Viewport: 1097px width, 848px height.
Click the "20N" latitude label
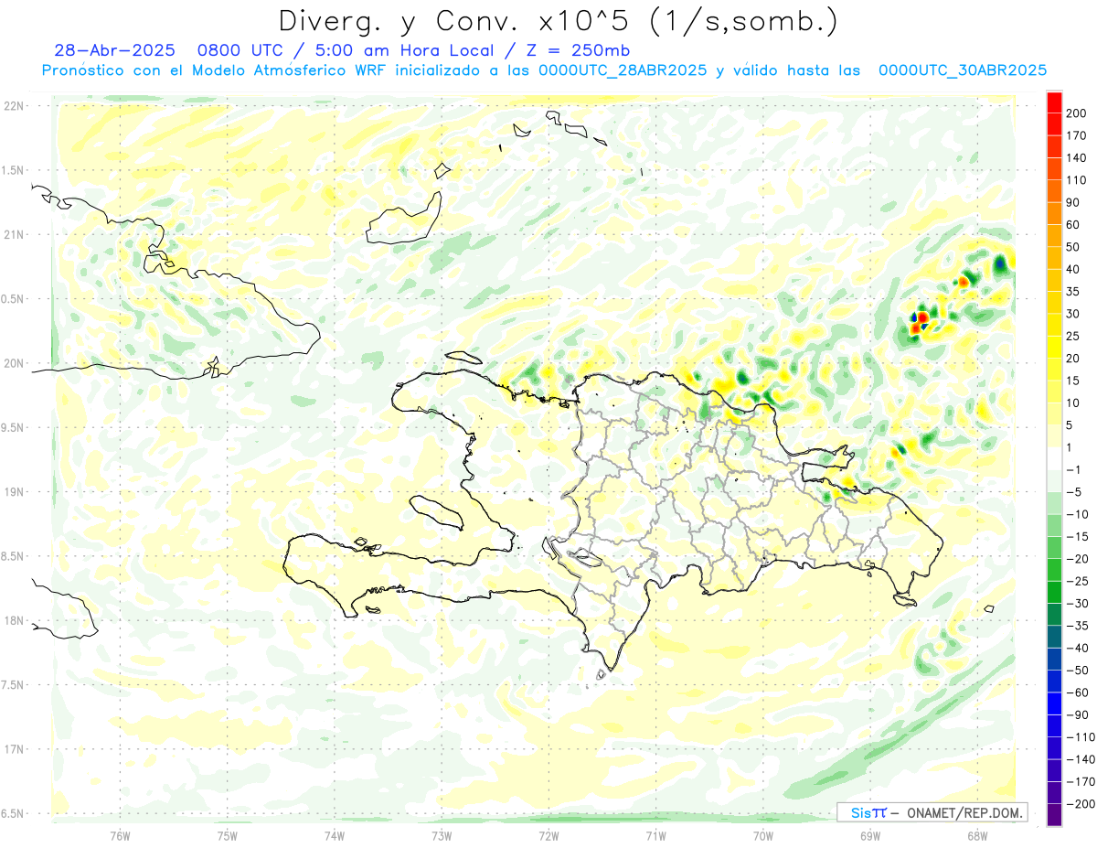[14, 363]
